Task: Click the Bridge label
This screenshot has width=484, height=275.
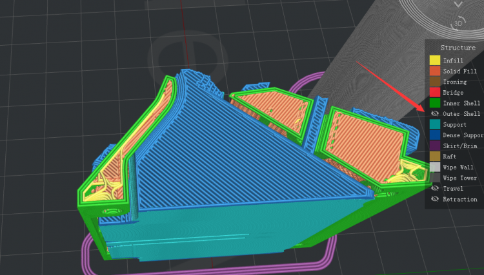Action: 453,92
